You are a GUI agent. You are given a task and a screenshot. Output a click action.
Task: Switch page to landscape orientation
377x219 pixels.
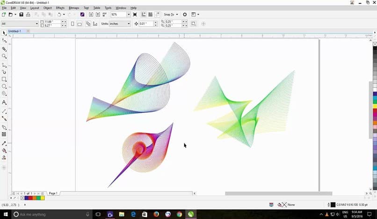click(x=80, y=24)
